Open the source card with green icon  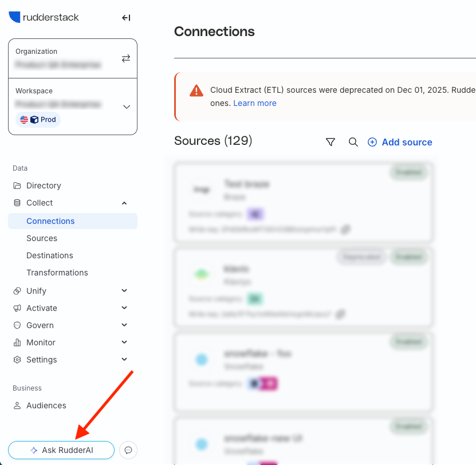coord(304,287)
